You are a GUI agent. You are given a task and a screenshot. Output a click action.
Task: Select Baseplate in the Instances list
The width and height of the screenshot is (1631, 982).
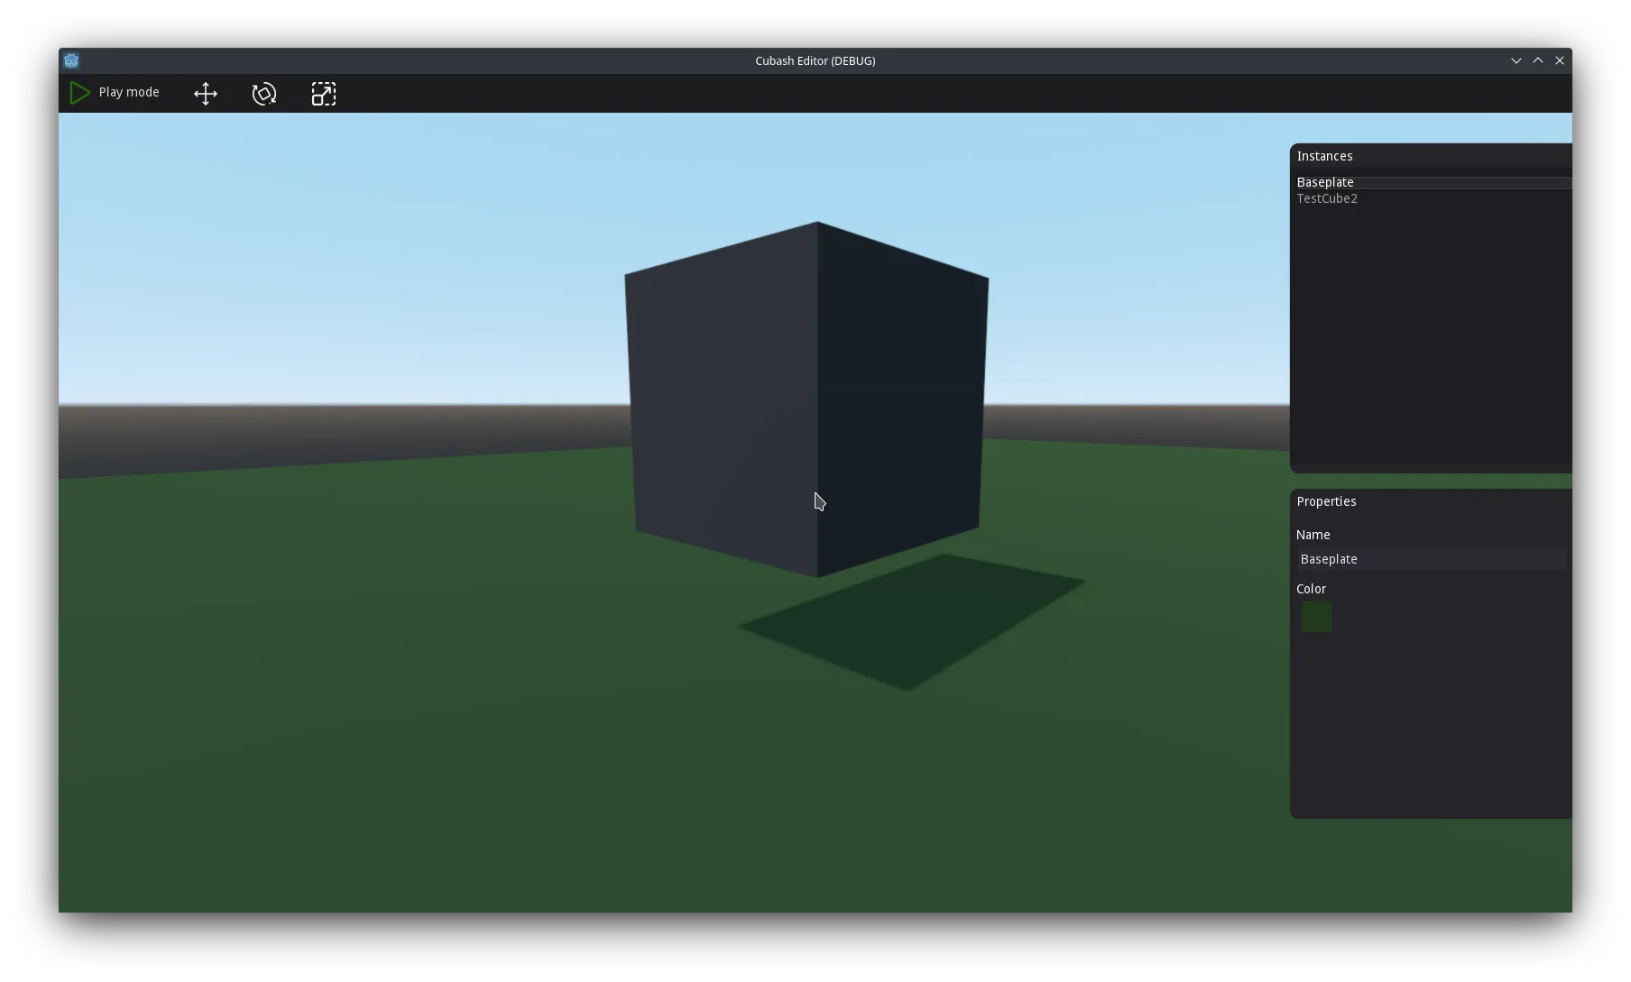(x=1433, y=182)
